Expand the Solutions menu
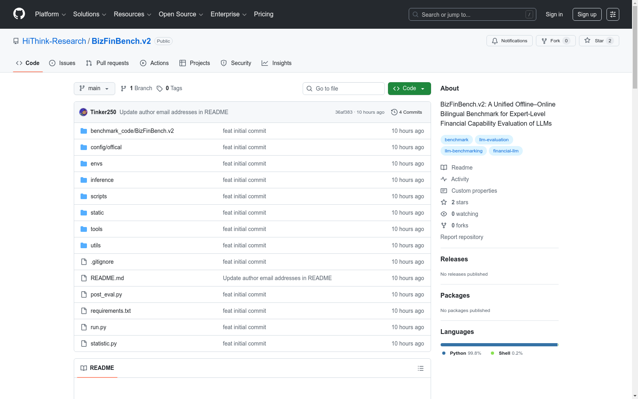Image resolution: width=638 pixels, height=399 pixels. coord(90,14)
